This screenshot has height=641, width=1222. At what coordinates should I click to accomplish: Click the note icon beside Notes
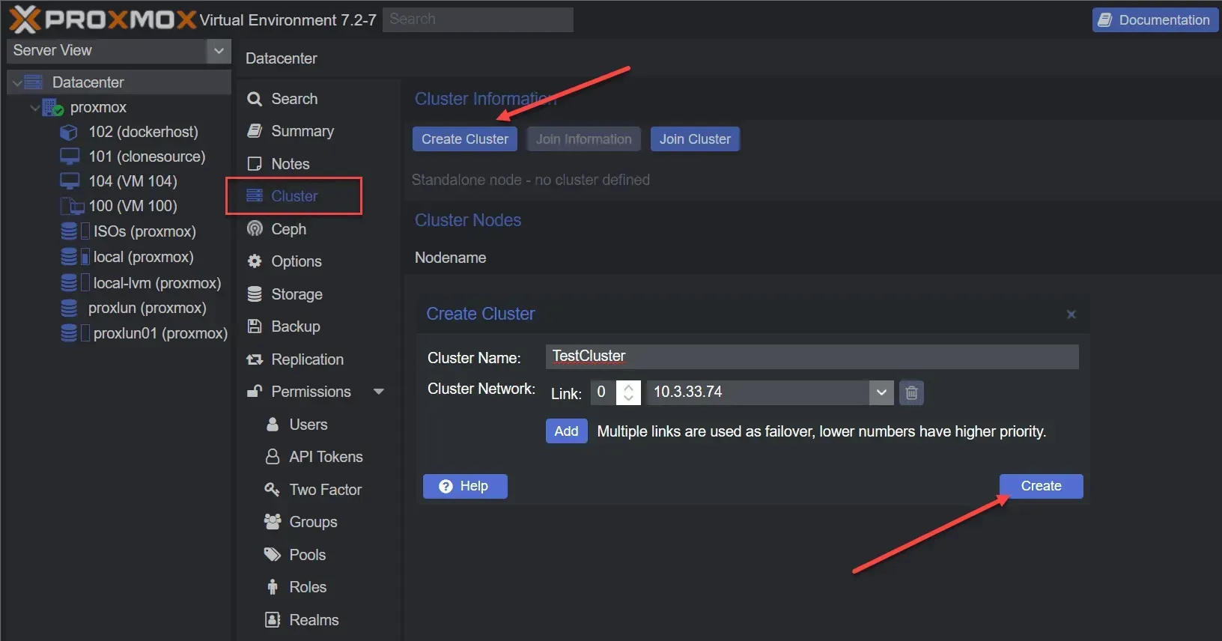(255, 164)
